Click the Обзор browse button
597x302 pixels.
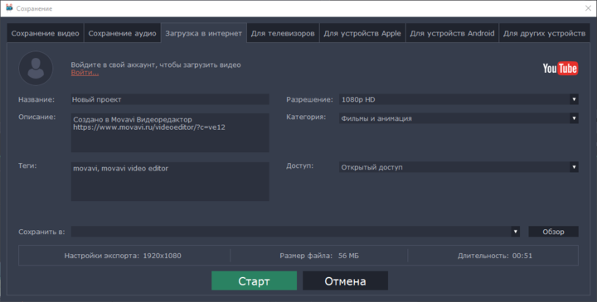pyautogui.click(x=553, y=232)
